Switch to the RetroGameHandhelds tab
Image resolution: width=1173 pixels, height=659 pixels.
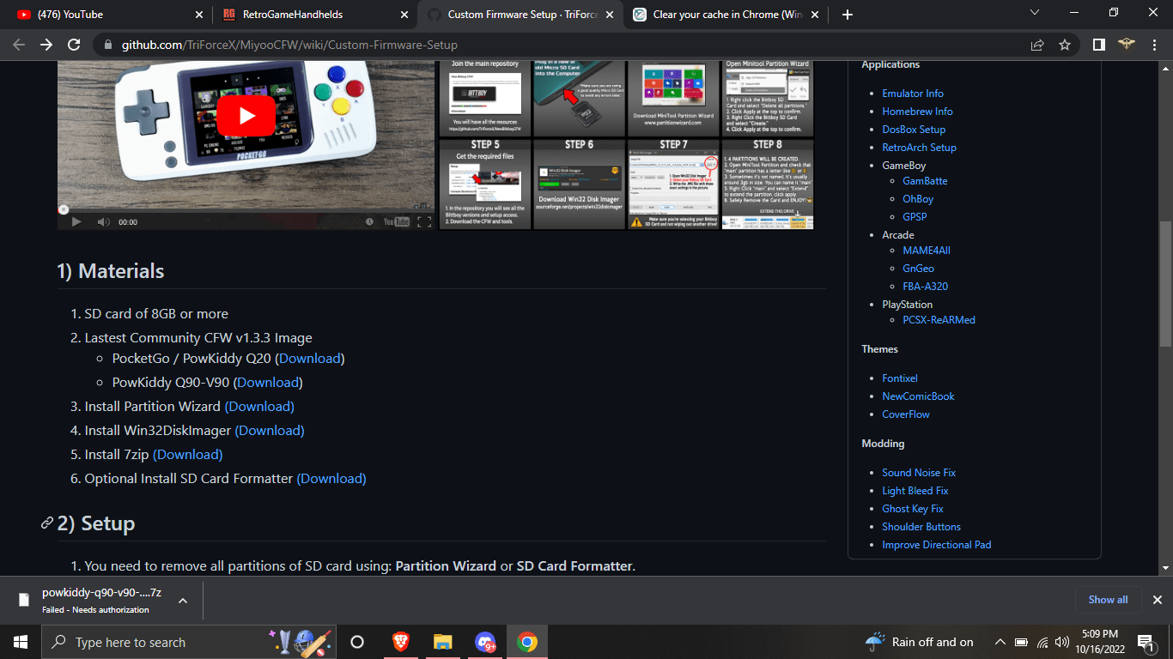pos(314,15)
